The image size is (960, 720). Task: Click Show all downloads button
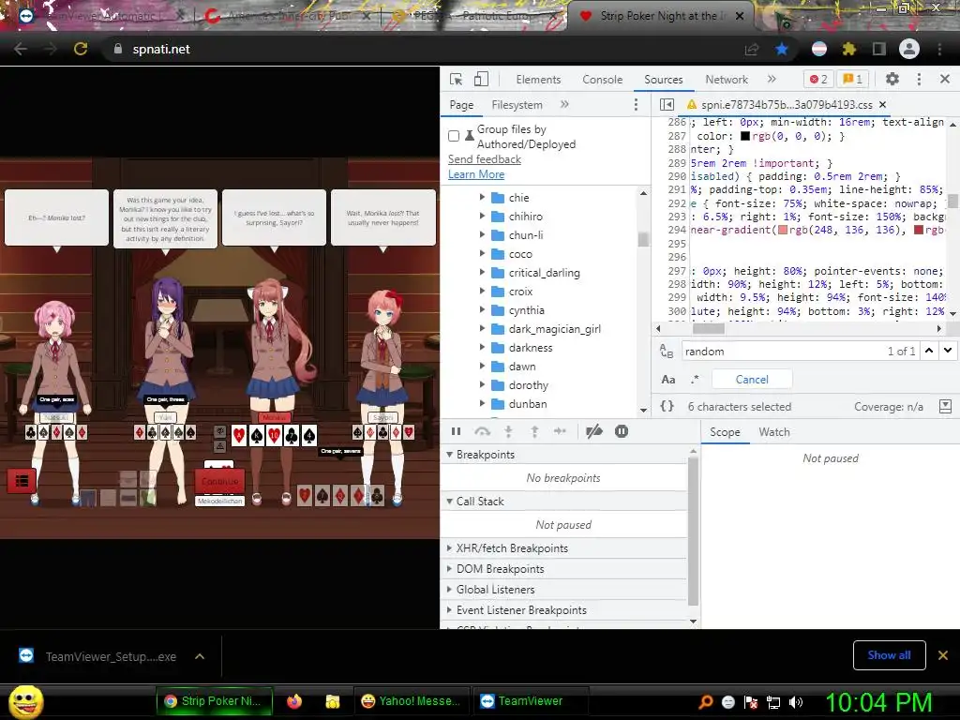pos(889,655)
